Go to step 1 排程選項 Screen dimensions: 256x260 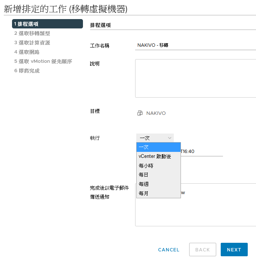point(47,24)
